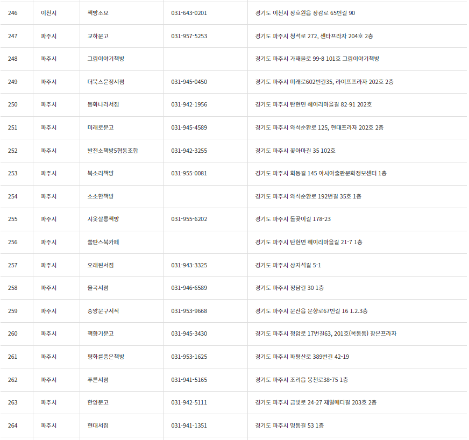Select phone number 031-957-5253
The width and height of the screenshot is (469, 440).
(189, 36)
